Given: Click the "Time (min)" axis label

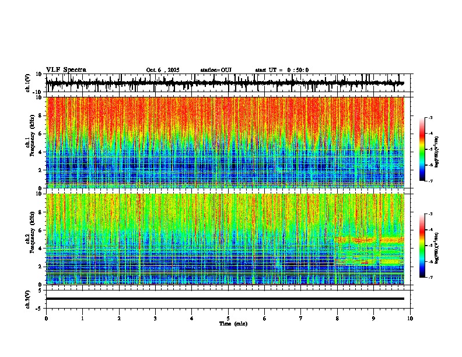Looking at the screenshot, I should [x=233, y=324].
